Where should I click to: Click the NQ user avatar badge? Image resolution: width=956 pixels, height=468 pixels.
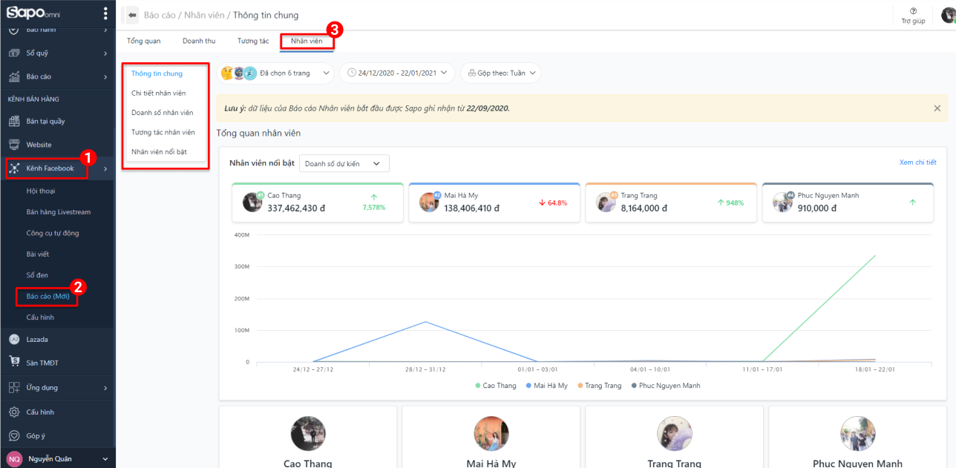14,459
